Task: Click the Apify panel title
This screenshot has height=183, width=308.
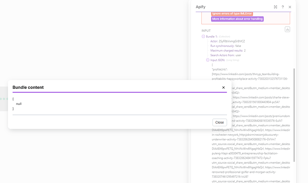Action: point(200,7)
